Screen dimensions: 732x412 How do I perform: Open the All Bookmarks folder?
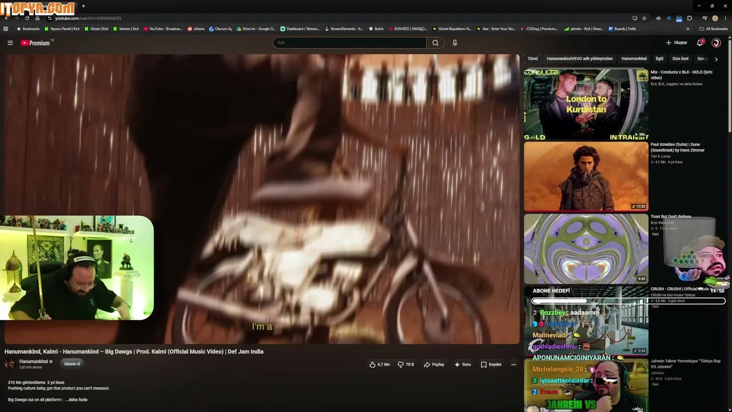point(713,29)
